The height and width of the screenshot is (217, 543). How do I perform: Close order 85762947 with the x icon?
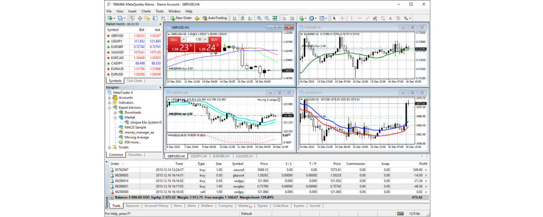coord(425,170)
